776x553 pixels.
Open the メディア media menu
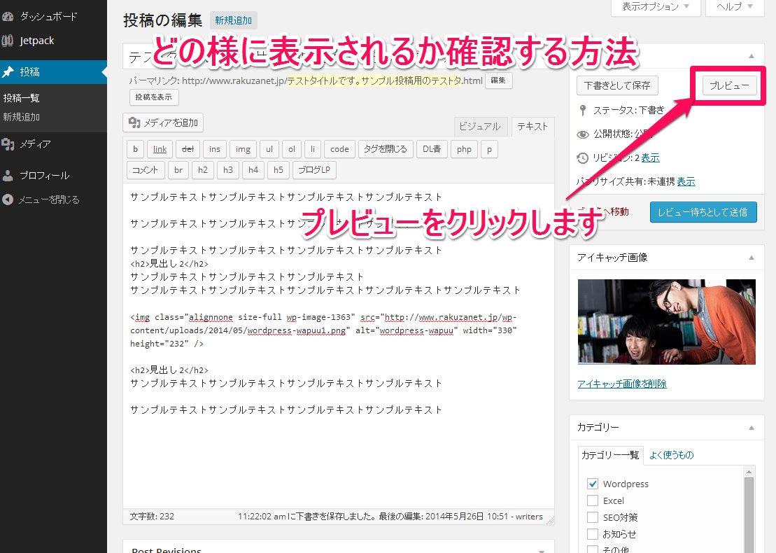pos(35,144)
